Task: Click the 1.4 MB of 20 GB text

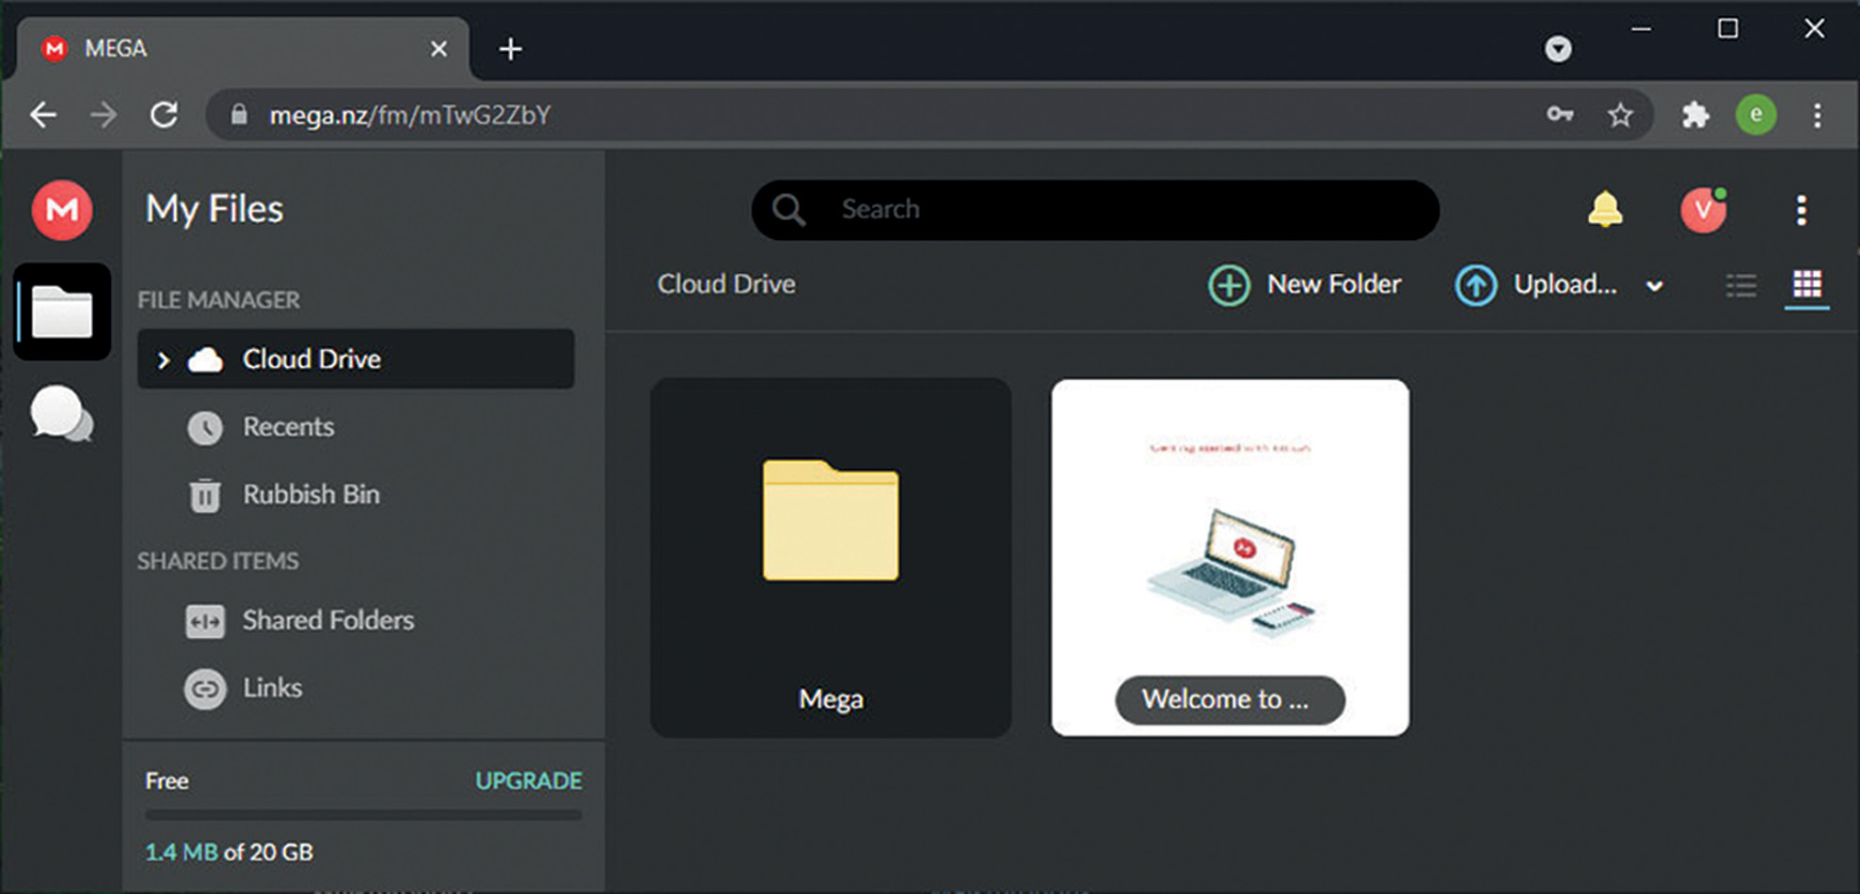Action: [230, 853]
